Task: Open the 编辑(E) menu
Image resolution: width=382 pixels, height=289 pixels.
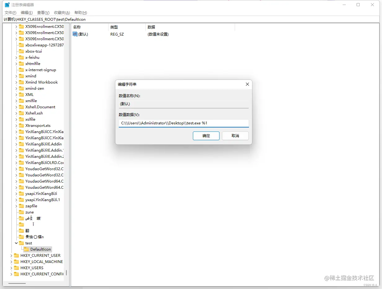Action: click(27, 13)
